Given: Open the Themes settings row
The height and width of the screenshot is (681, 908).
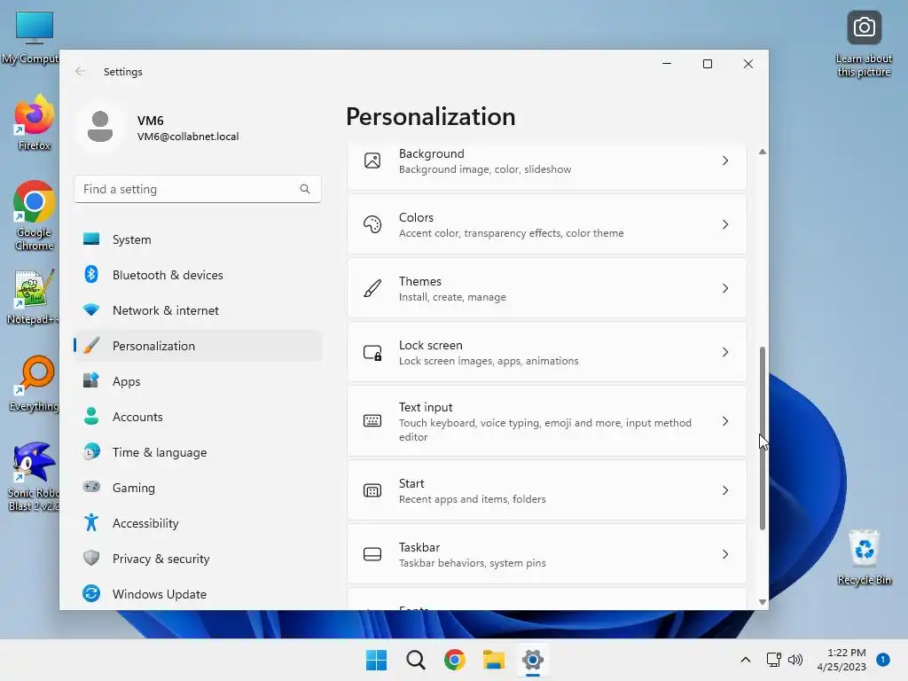Looking at the screenshot, I should 546,288.
